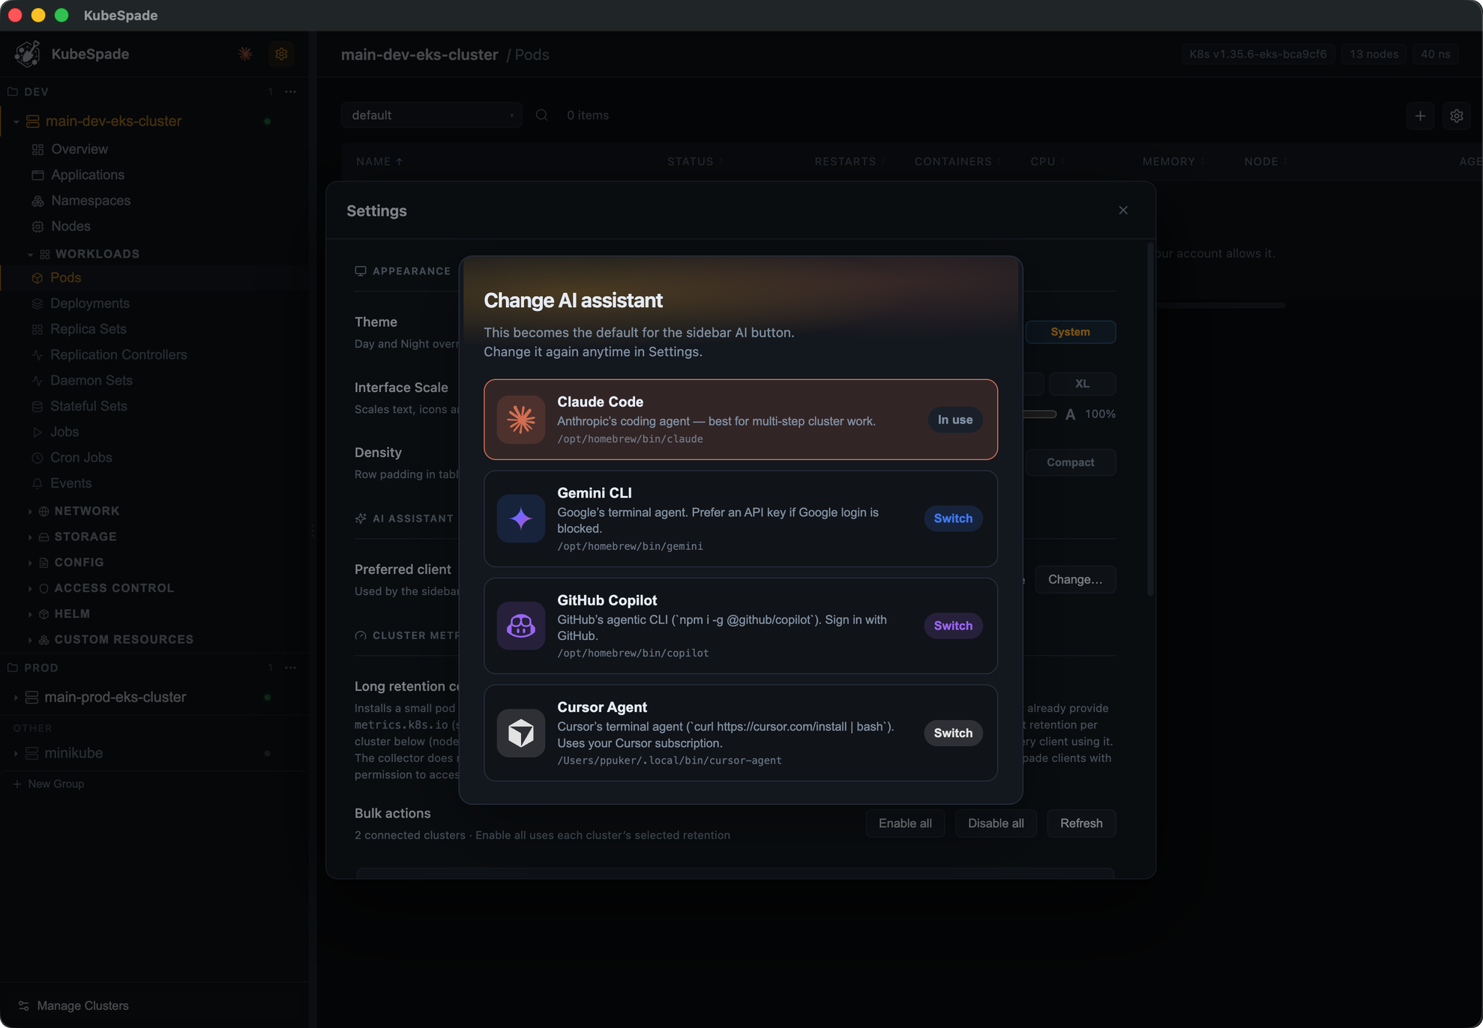Viewport: 1483px width, 1028px height.
Task: Click the plus icon in pods toolbar
Action: [1420, 116]
